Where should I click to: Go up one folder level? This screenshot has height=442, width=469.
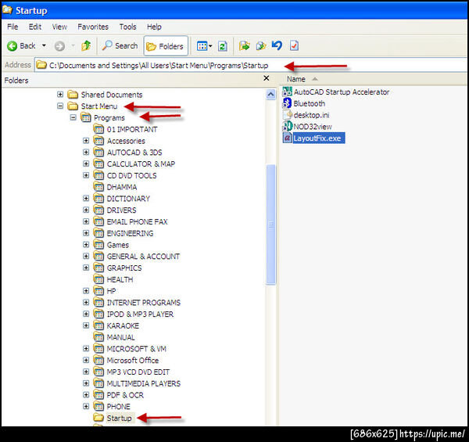coord(86,46)
